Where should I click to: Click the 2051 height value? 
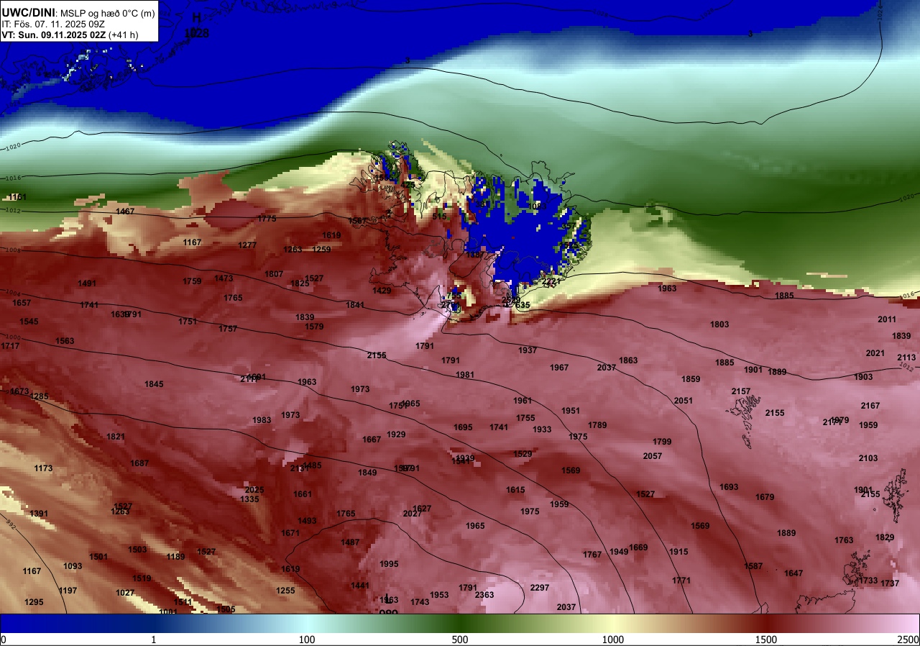[683, 401]
